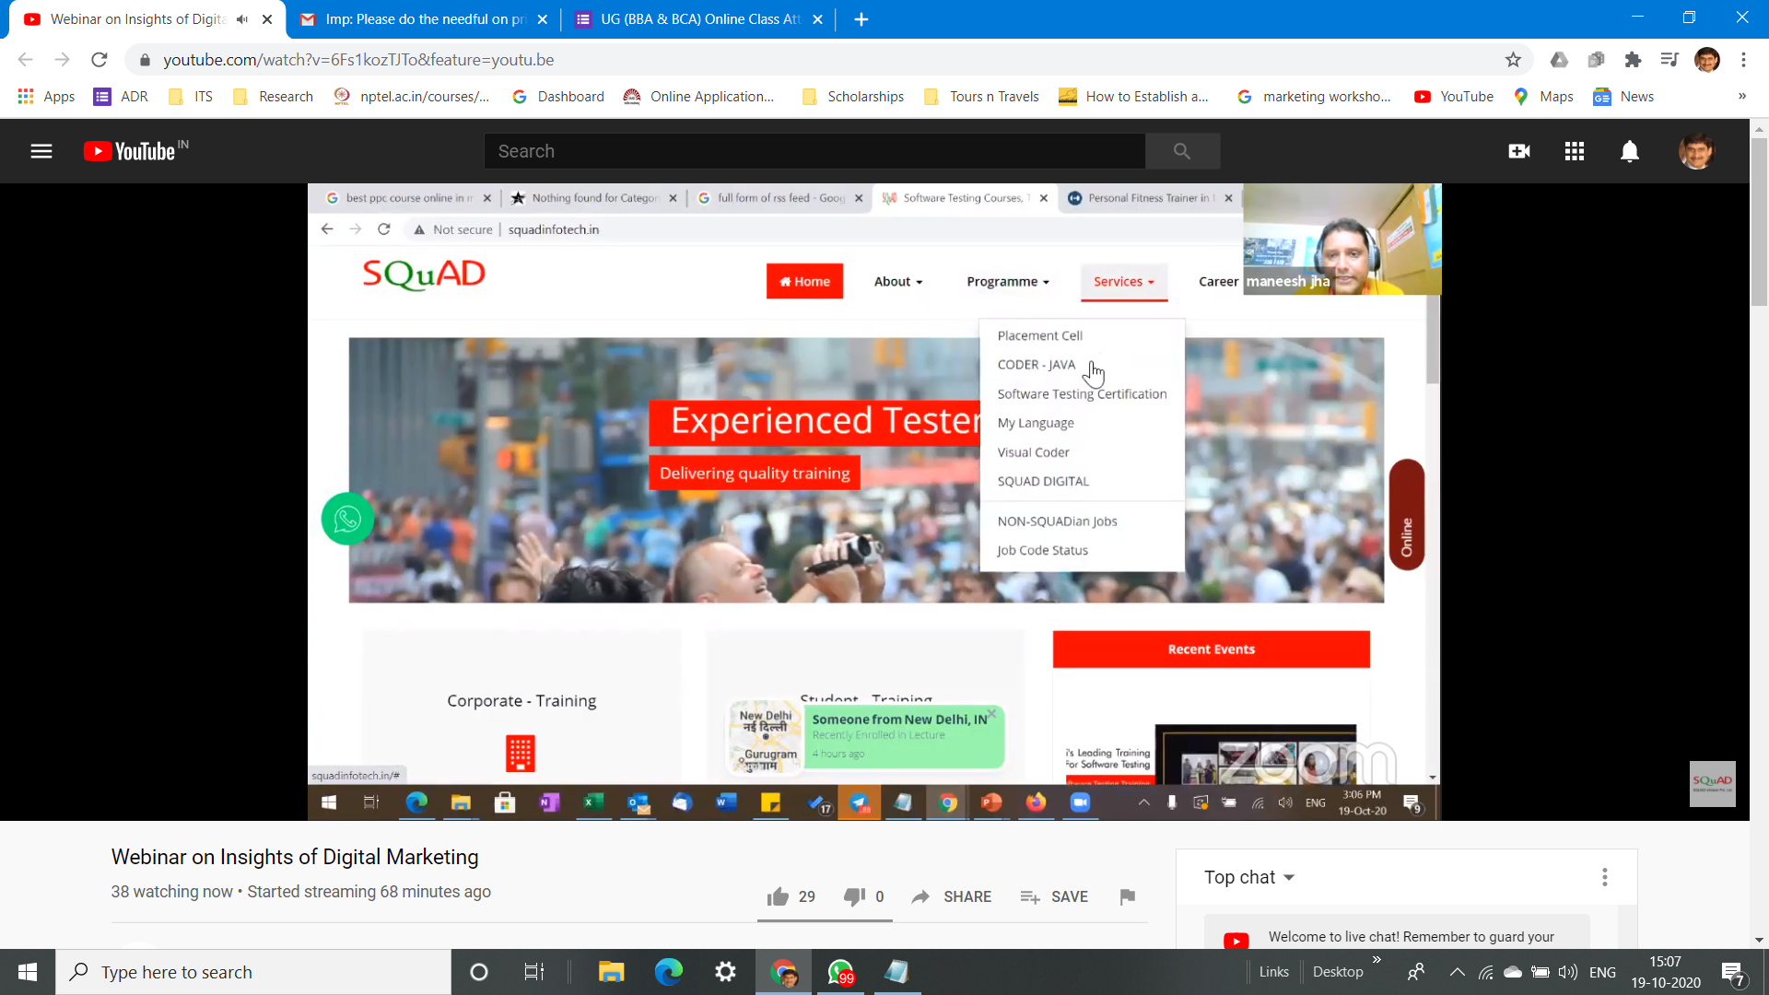Bookmark this page with the star
Image resolution: width=1769 pixels, height=995 pixels.
[x=1513, y=60]
